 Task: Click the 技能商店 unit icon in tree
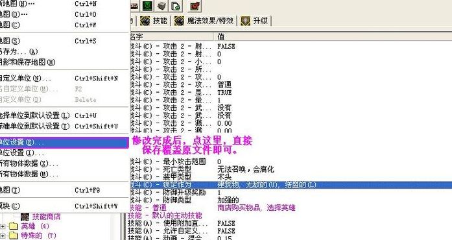pos(25,217)
